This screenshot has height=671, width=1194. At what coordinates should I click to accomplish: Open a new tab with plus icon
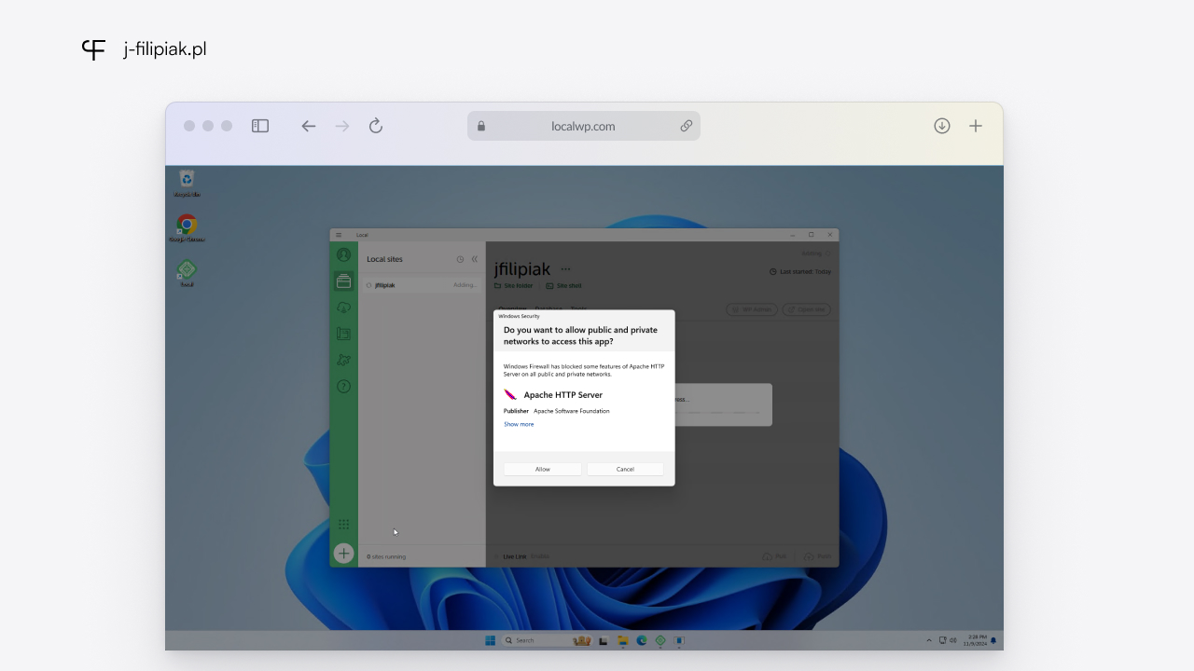coord(976,126)
